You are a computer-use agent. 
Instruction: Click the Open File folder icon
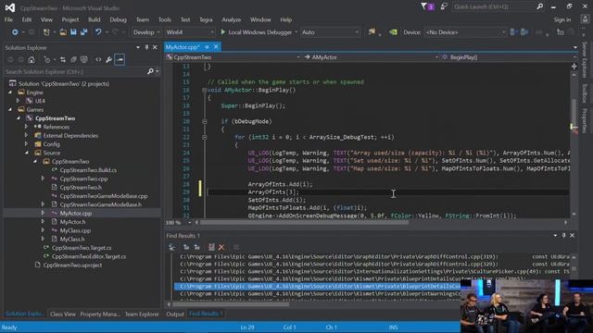pos(63,32)
